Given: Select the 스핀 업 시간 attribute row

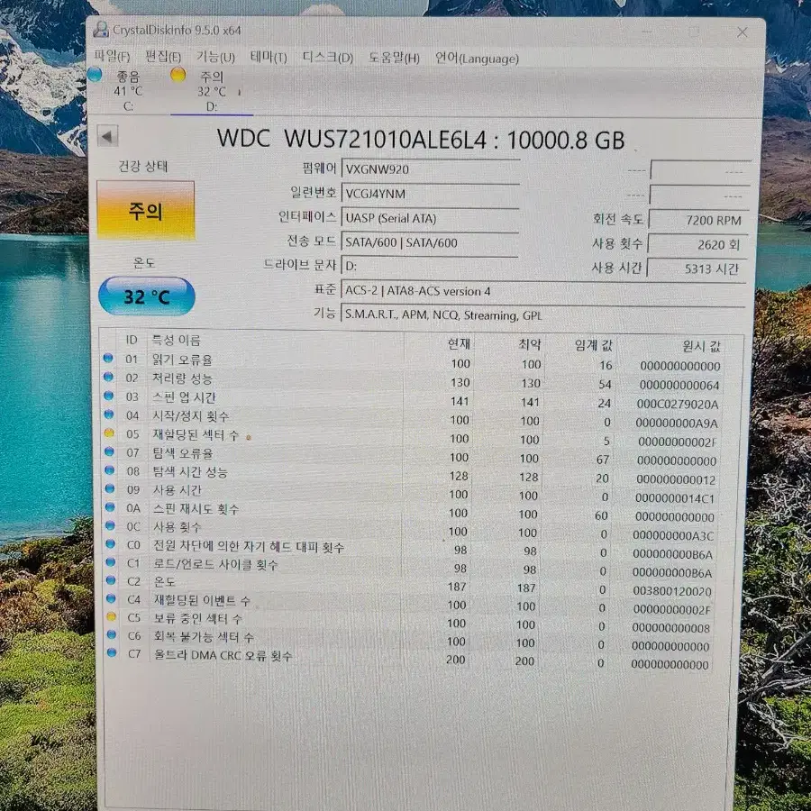Looking at the screenshot, I should click(414, 399).
